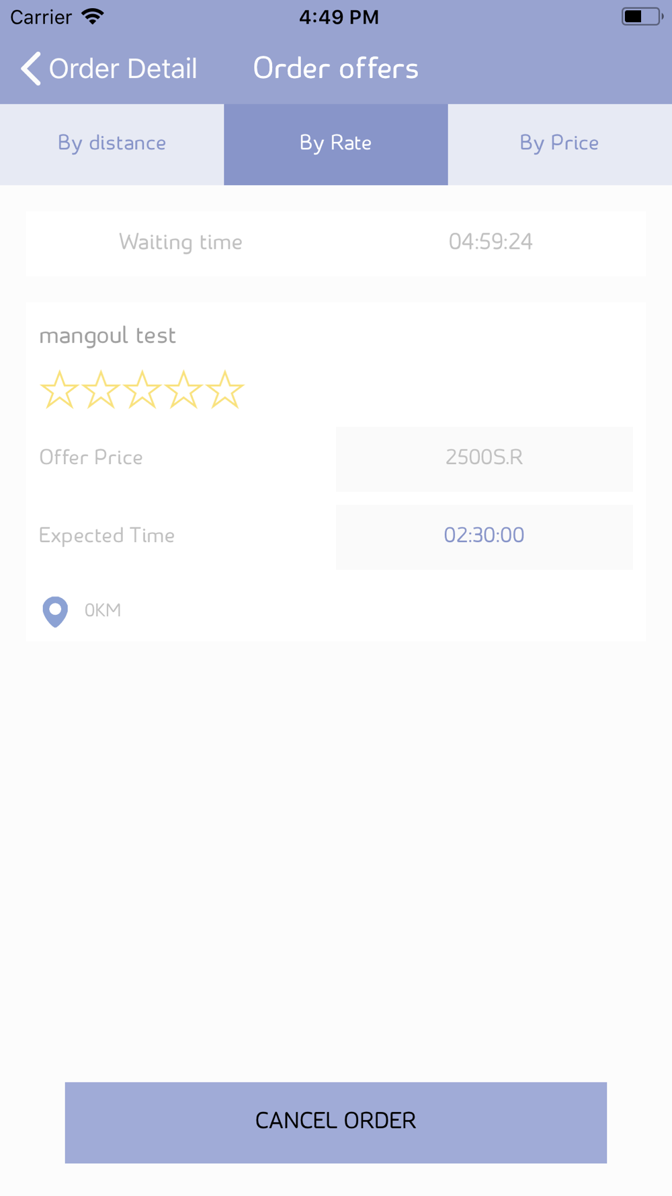Tap the 0KM distance label
Screen dimensions: 672x1196
pyautogui.click(x=103, y=610)
